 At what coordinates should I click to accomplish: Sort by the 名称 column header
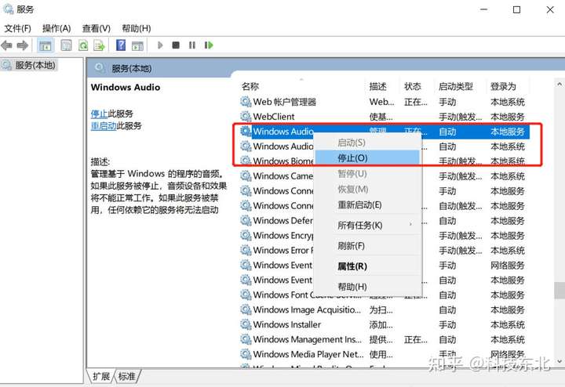[301, 86]
